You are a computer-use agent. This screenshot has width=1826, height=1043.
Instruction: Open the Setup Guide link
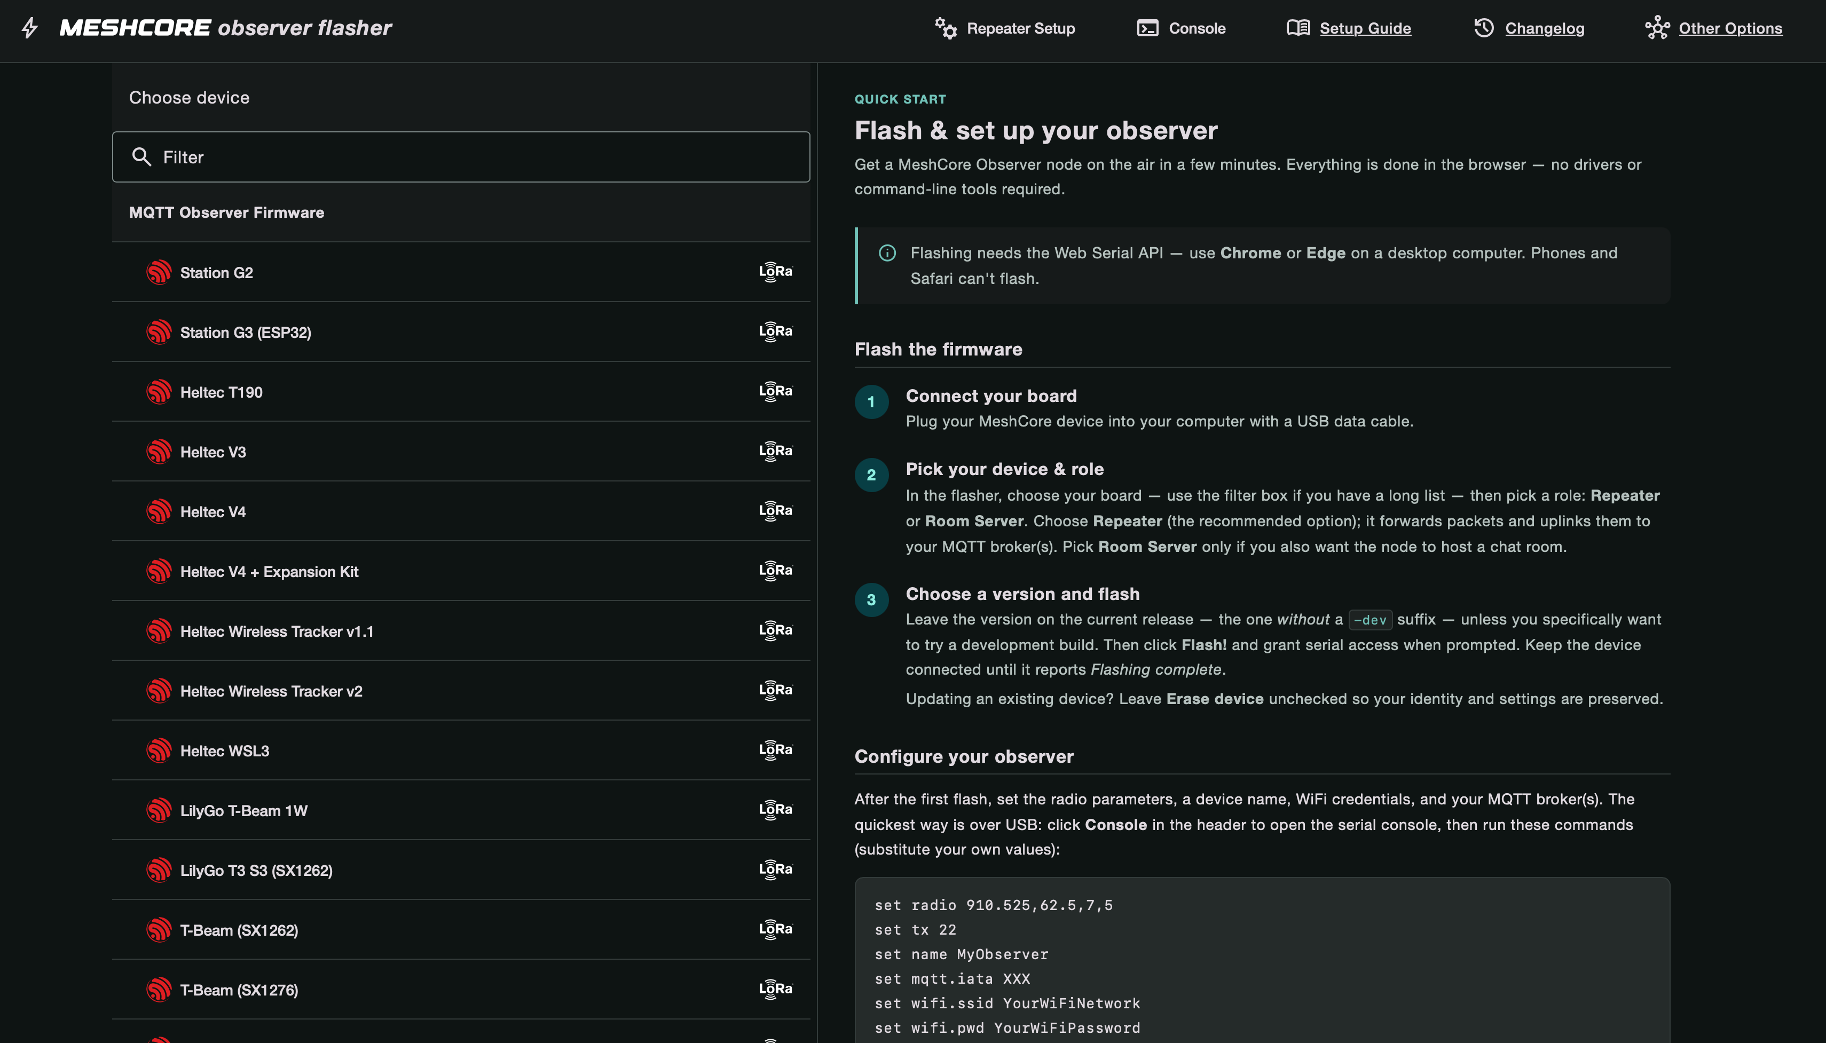pyautogui.click(x=1365, y=28)
